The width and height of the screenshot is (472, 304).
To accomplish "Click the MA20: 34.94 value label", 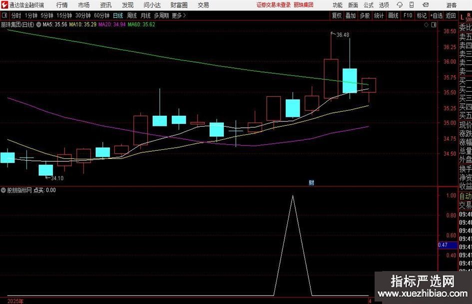I will (112, 24).
